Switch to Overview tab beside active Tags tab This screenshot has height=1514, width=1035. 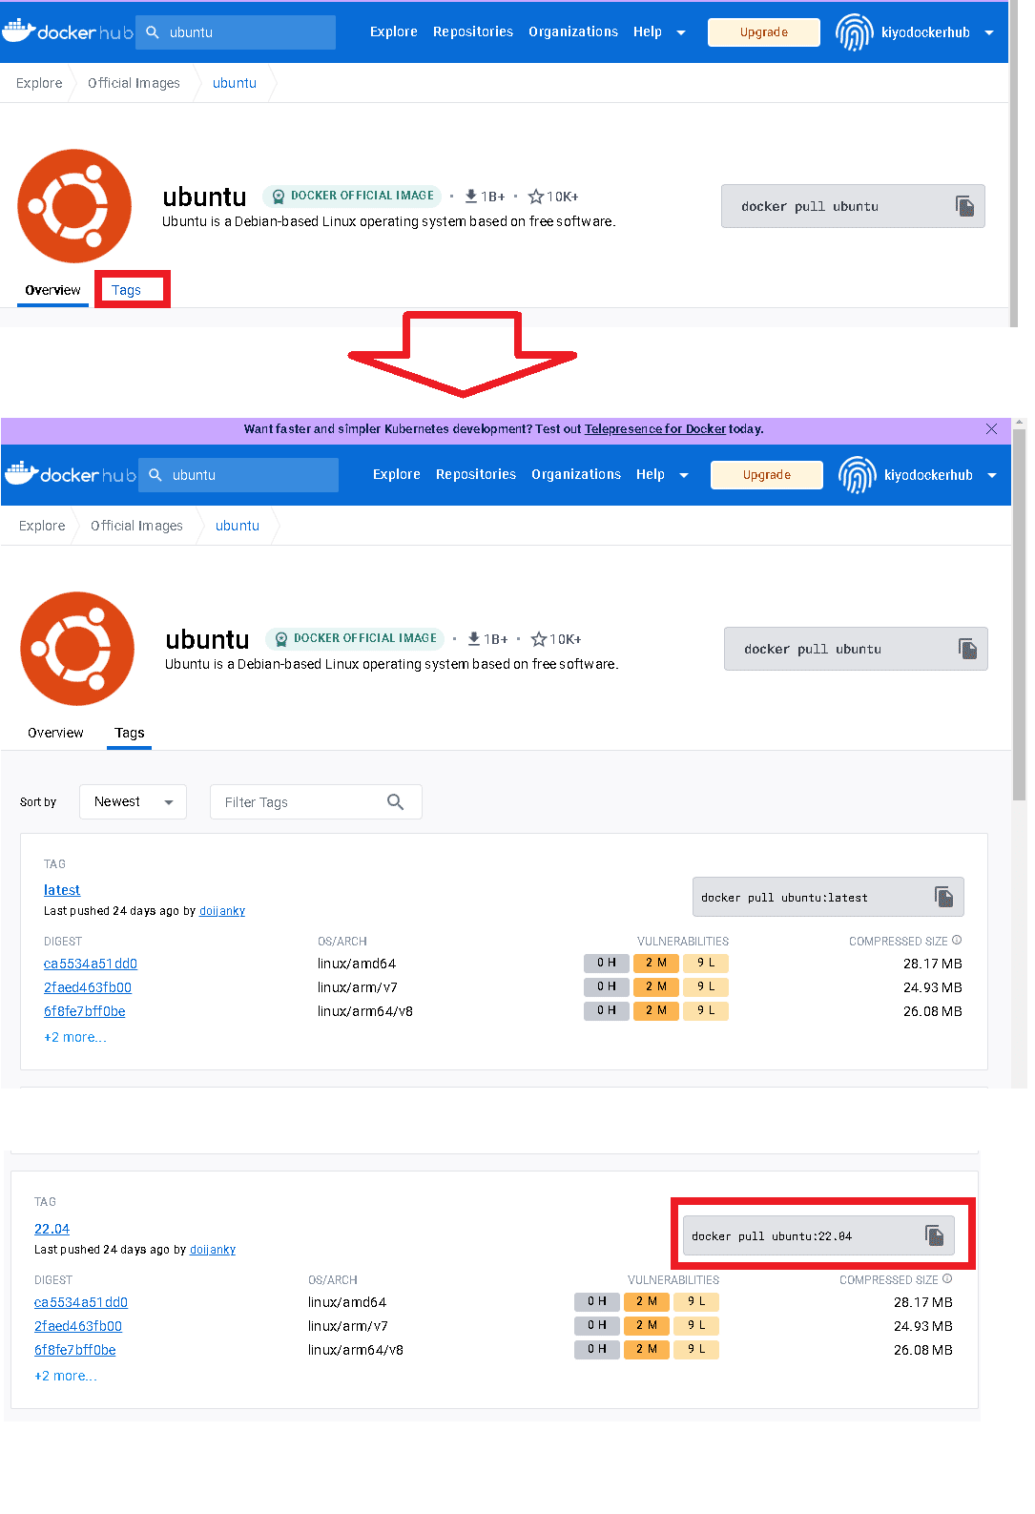pos(55,733)
